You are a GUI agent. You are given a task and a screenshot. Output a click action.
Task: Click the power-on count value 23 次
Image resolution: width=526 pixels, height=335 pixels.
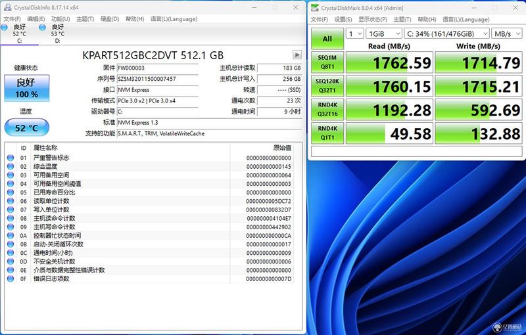(279, 101)
